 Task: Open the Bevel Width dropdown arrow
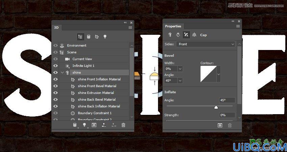pos(180,69)
